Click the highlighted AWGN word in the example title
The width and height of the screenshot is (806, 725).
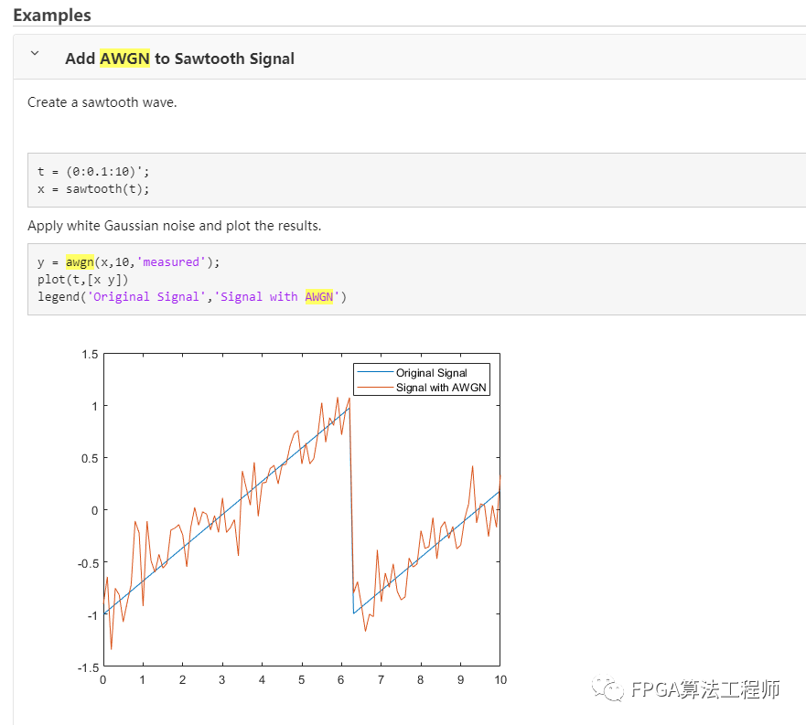[x=124, y=59]
